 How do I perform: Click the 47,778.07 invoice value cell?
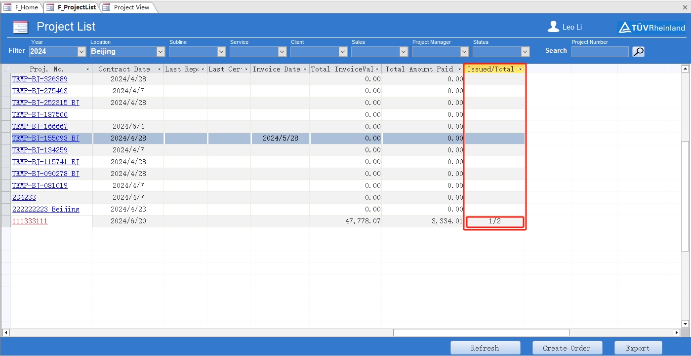345,221
